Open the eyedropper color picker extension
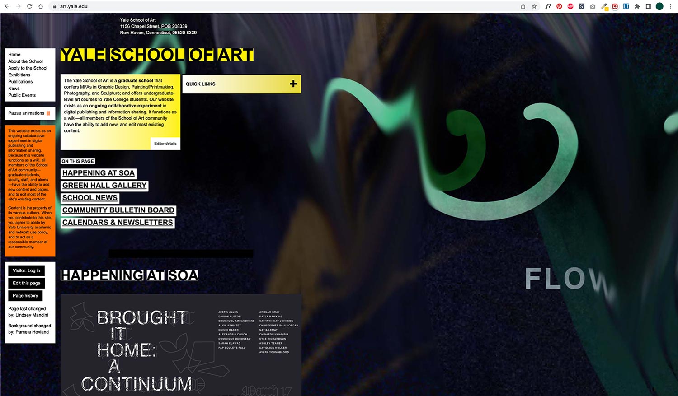The image size is (678, 396). 604,6
